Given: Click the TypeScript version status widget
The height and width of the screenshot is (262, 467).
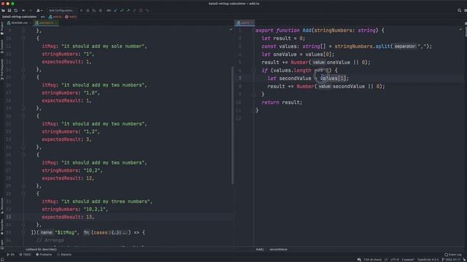Looking at the screenshot, I should 428,260.
